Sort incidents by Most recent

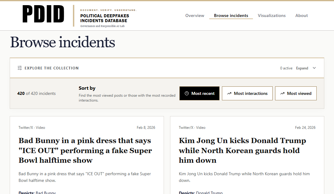(x=199, y=93)
